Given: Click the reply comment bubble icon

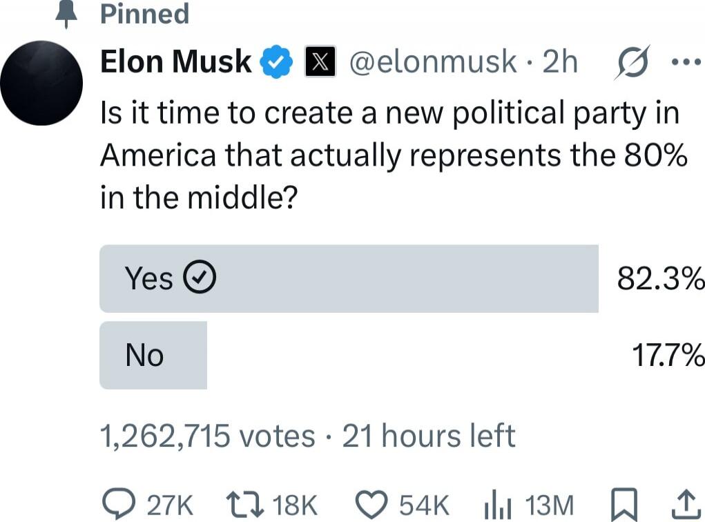Looking at the screenshot, I should tap(118, 504).
